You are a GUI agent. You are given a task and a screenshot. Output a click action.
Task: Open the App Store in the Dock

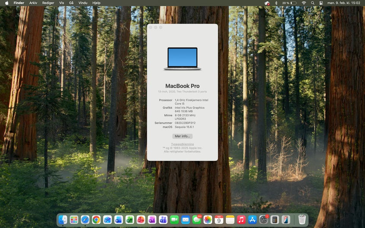point(252,219)
